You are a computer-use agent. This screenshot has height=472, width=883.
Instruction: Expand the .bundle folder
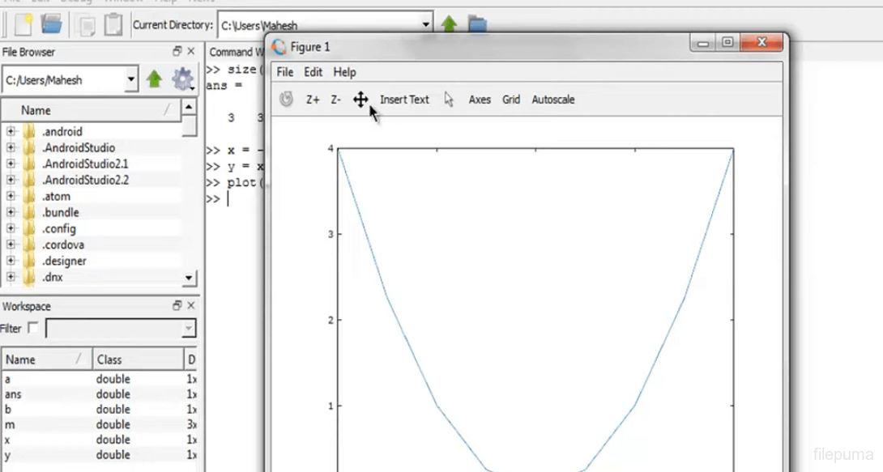point(11,212)
